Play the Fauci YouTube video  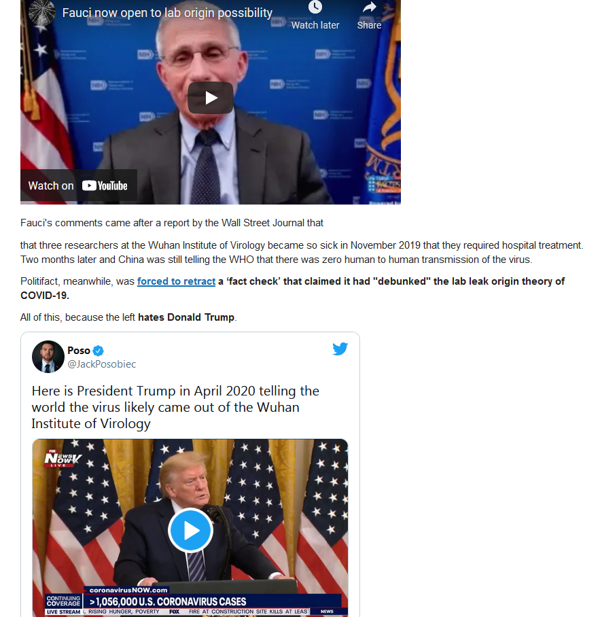pos(211,98)
